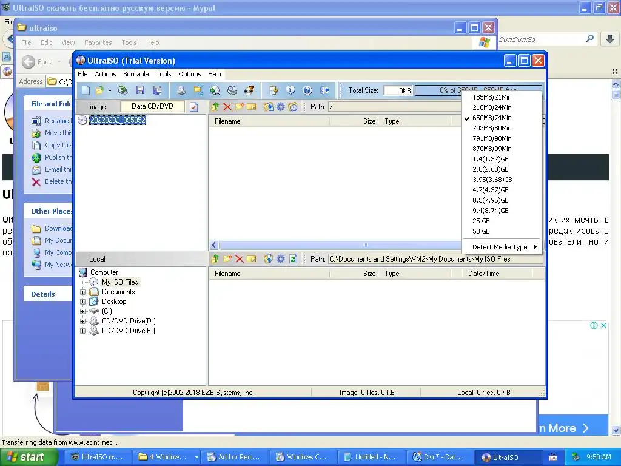
Task: Click the red Delete X in image pane toolbar
Action: [x=227, y=107]
